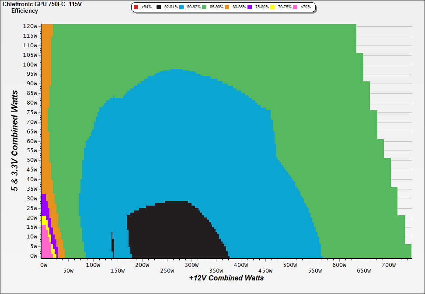Click the purple 75-80% legend swatch
Image resolution: width=425 pixels, height=294 pixels.
pyautogui.click(x=250, y=7)
